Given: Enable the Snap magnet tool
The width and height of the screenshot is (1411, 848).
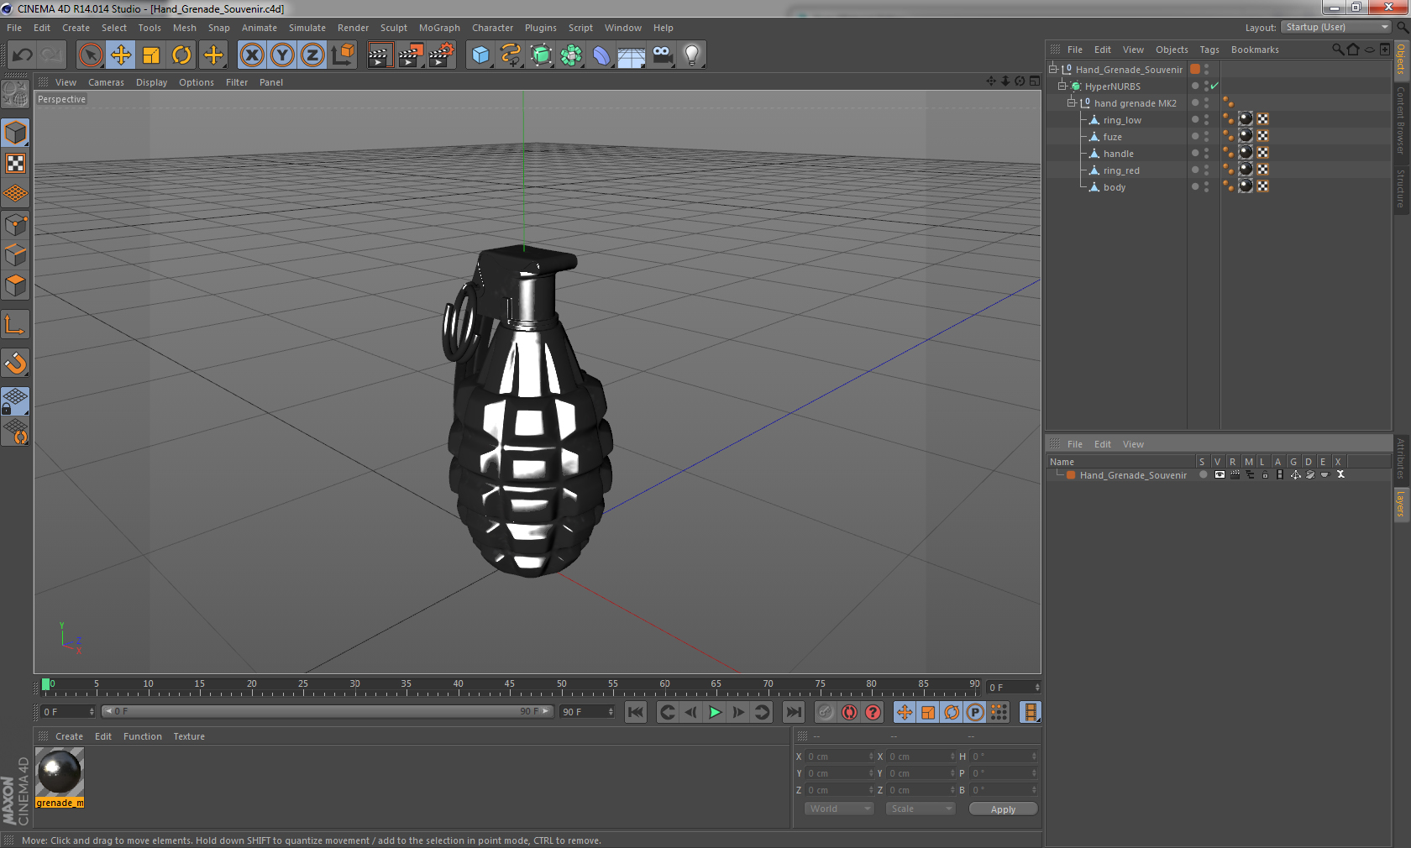Looking at the screenshot, I should click(x=15, y=363).
